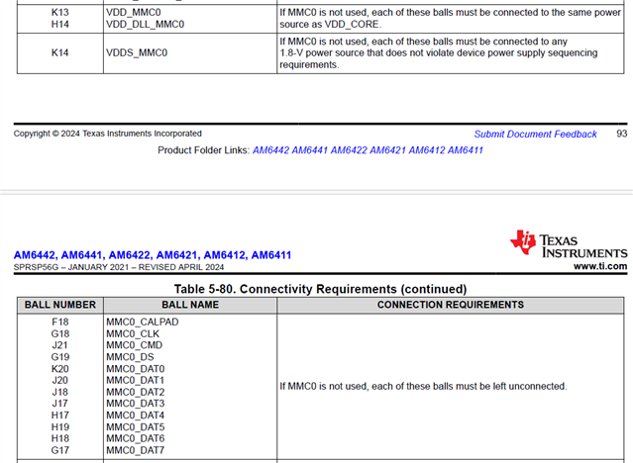The width and height of the screenshot is (633, 463).
Task: Click the www.ti.com link
Action: point(600,266)
